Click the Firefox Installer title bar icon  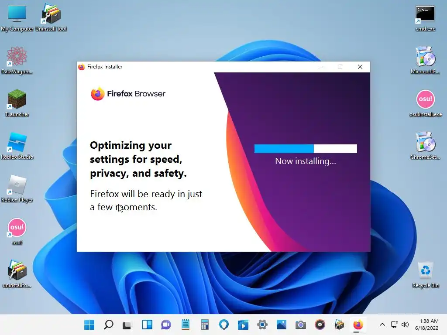82,67
